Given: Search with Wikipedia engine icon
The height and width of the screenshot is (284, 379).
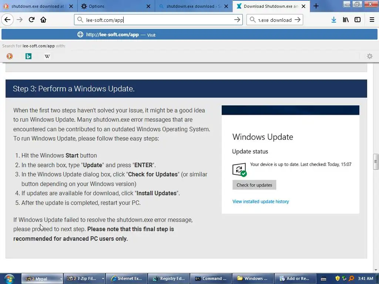Looking at the screenshot, I should [47, 56].
